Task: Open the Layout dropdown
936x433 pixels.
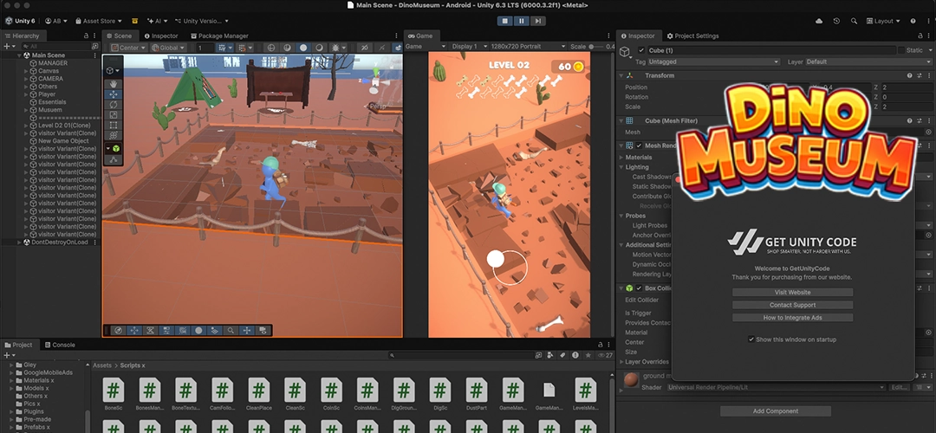Action: pyautogui.click(x=885, y=21)
